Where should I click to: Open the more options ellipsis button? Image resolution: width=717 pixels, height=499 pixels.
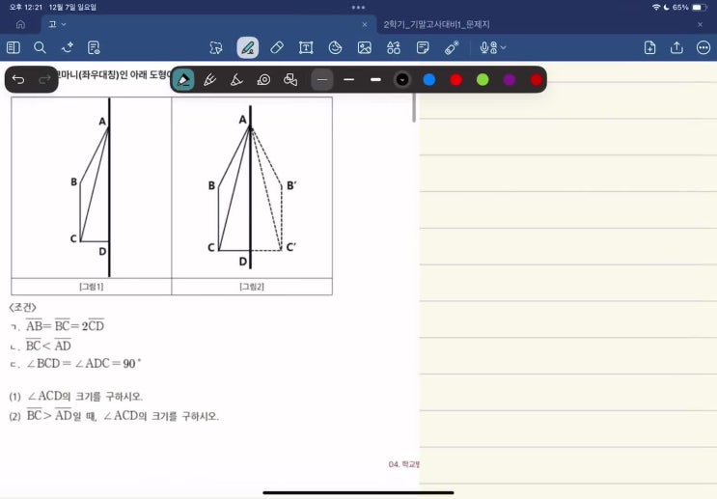point(703,47)
